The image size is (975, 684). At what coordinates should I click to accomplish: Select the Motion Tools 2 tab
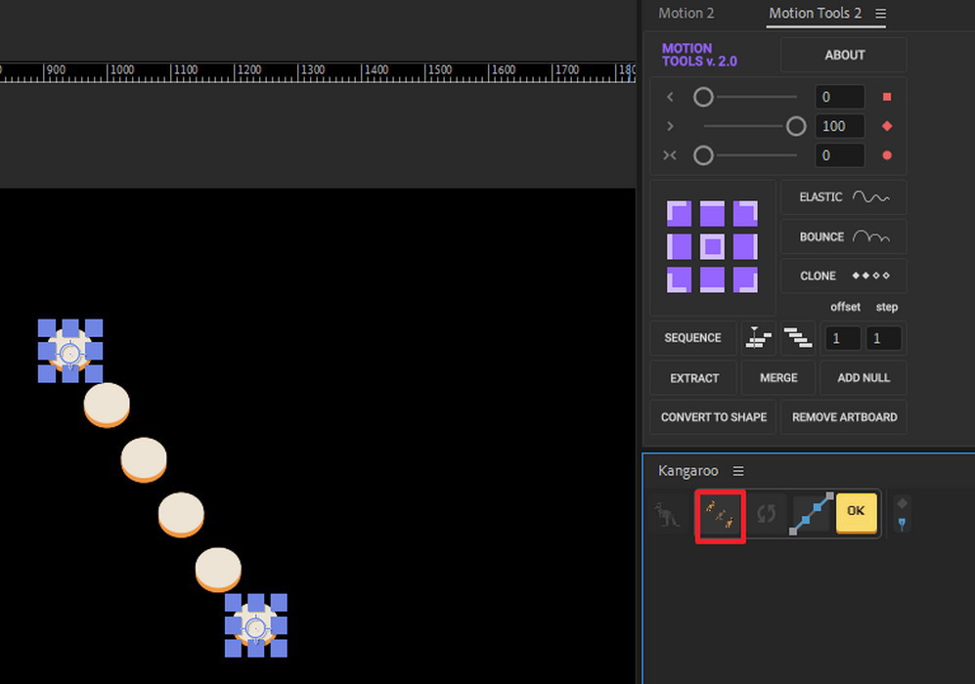tap(815, 14)
